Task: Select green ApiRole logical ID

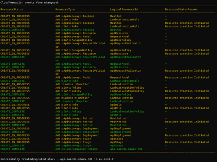Action: point(116,115)
